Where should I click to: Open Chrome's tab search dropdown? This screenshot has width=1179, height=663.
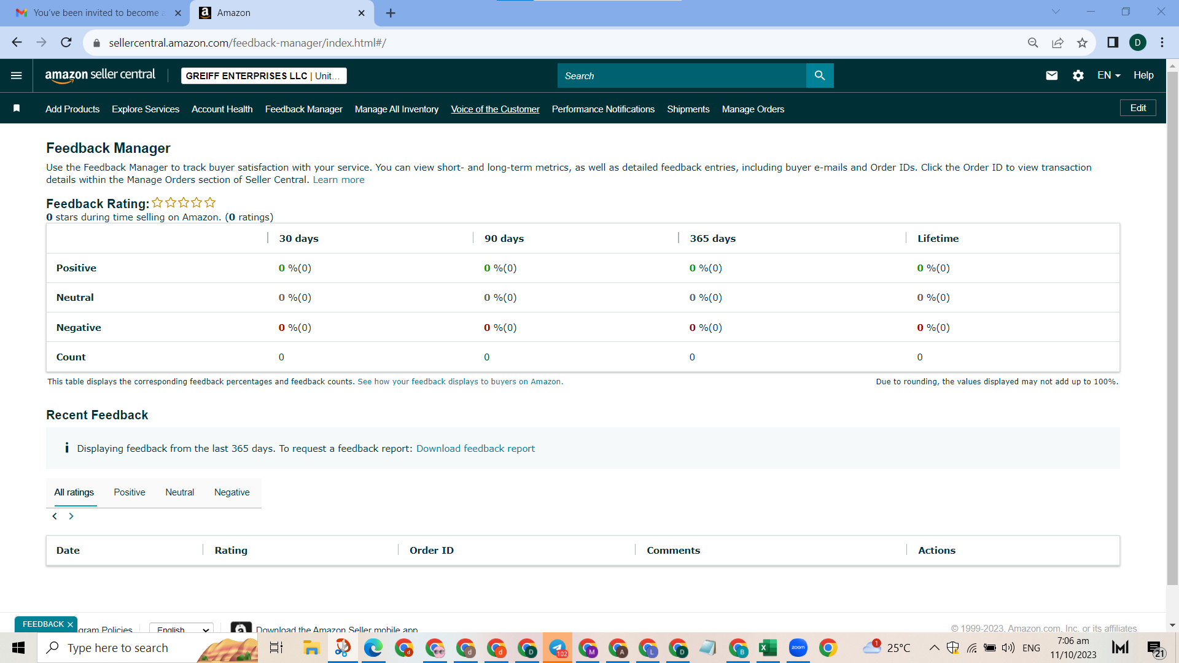pos(1056,12)
